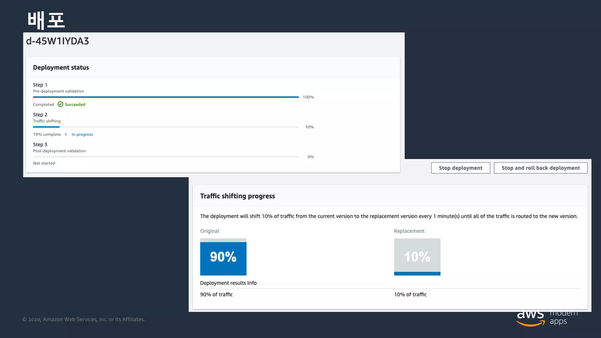601x338 pixels.
Task: Click the 100% label beside Step 1
Action: (308, 97)
